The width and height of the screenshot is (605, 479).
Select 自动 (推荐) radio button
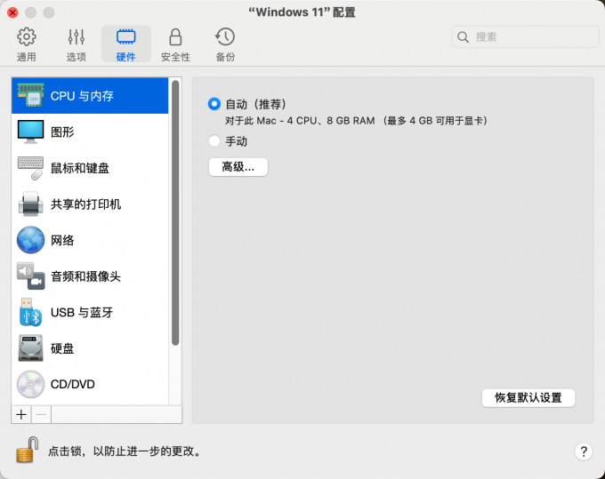(214, 104)
